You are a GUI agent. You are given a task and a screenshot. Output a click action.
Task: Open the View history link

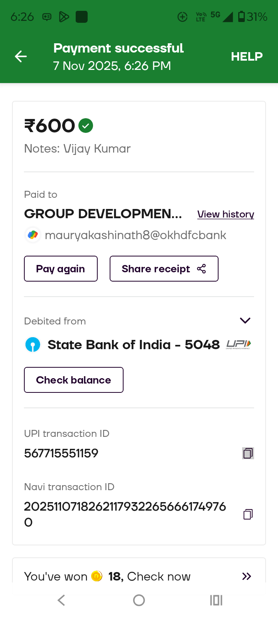coord(225,214)
